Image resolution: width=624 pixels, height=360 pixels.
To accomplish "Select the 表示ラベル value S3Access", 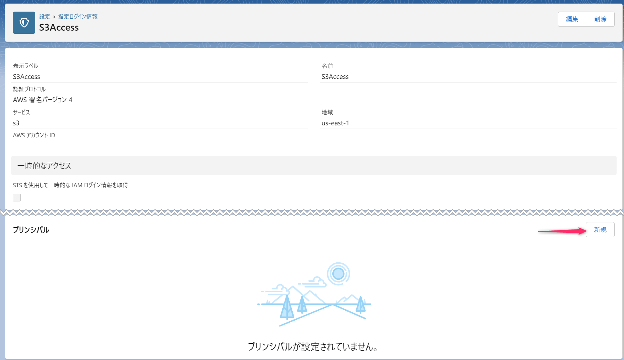I will pos(26,77).
